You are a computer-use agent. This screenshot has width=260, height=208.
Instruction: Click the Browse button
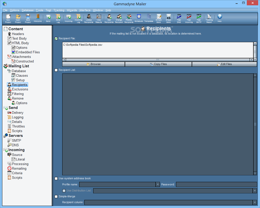pyautogui.click(x=93, y=64)
